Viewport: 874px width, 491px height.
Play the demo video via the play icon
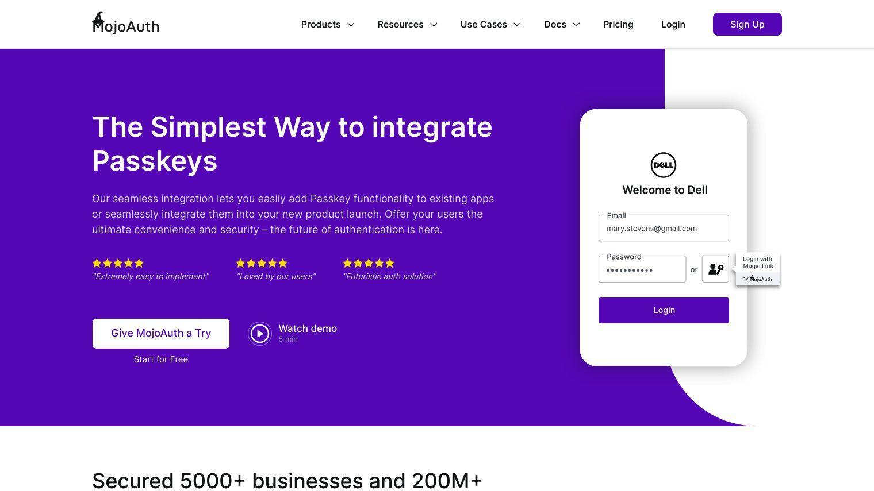coord(260,334)
